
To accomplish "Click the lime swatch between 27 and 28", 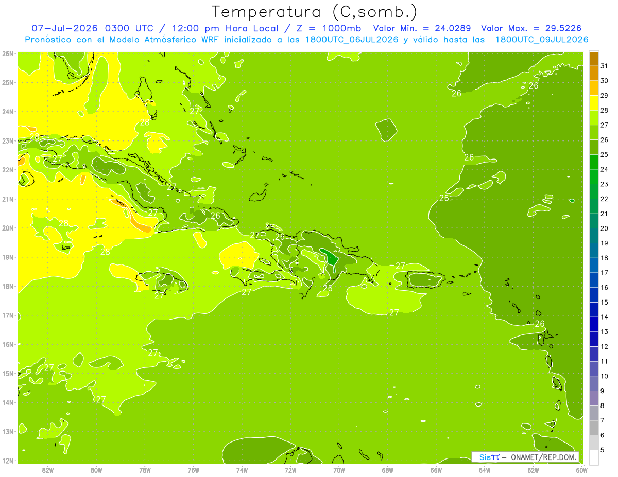I will [x=594, y=118].
